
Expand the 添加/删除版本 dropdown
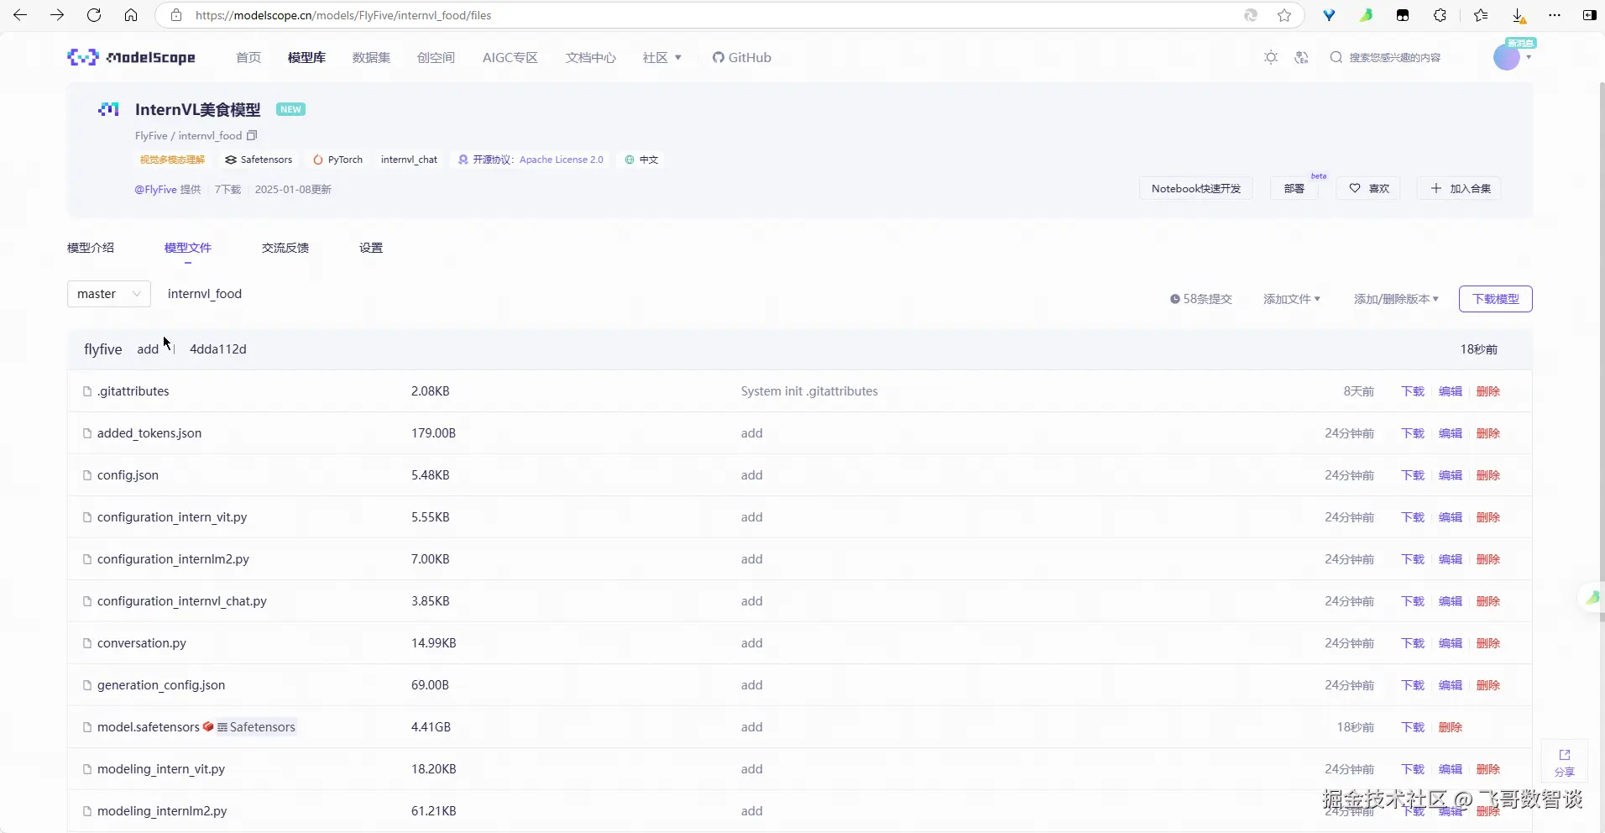1396,299
